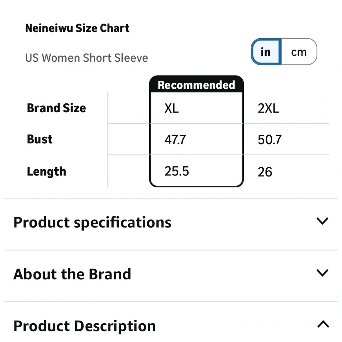The width and height of the screenshot is (342, 342).
Task: Click the XL bust value 47.7
Action: (x=175, y=140)
